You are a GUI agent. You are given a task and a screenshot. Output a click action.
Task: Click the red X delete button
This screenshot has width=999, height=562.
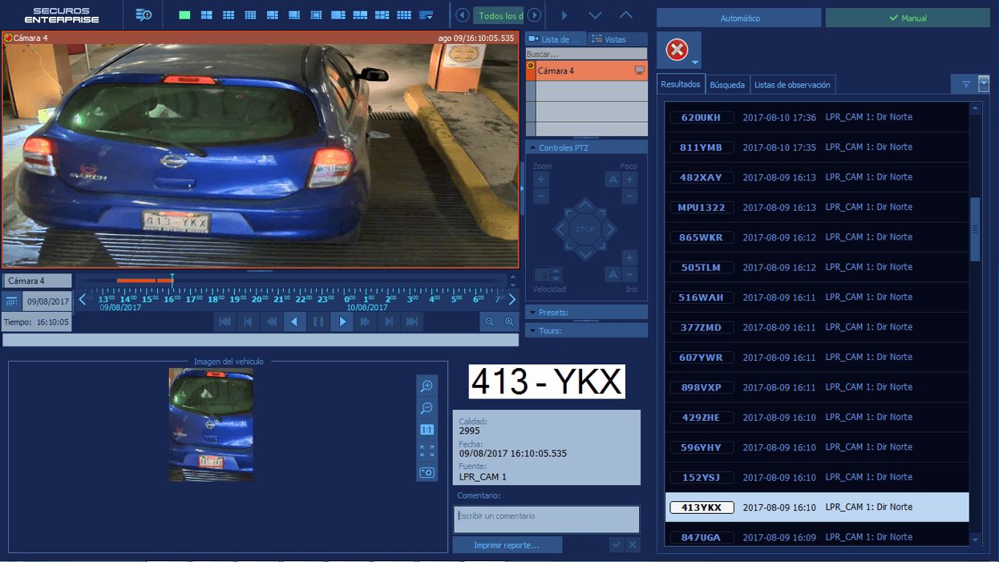677,50
